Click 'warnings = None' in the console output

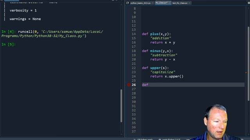[x=25, y=19]
